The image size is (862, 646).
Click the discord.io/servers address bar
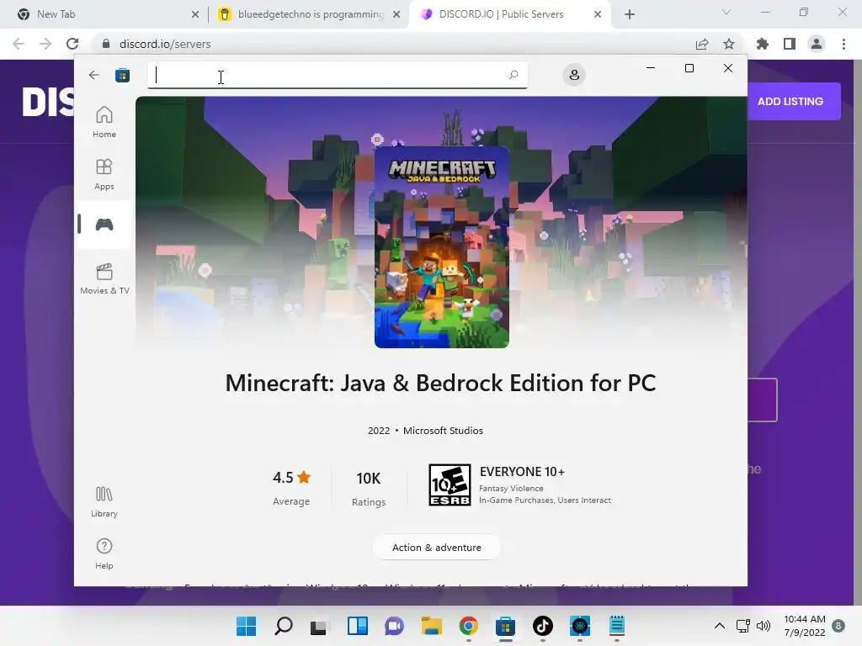(x=396, y=44)
